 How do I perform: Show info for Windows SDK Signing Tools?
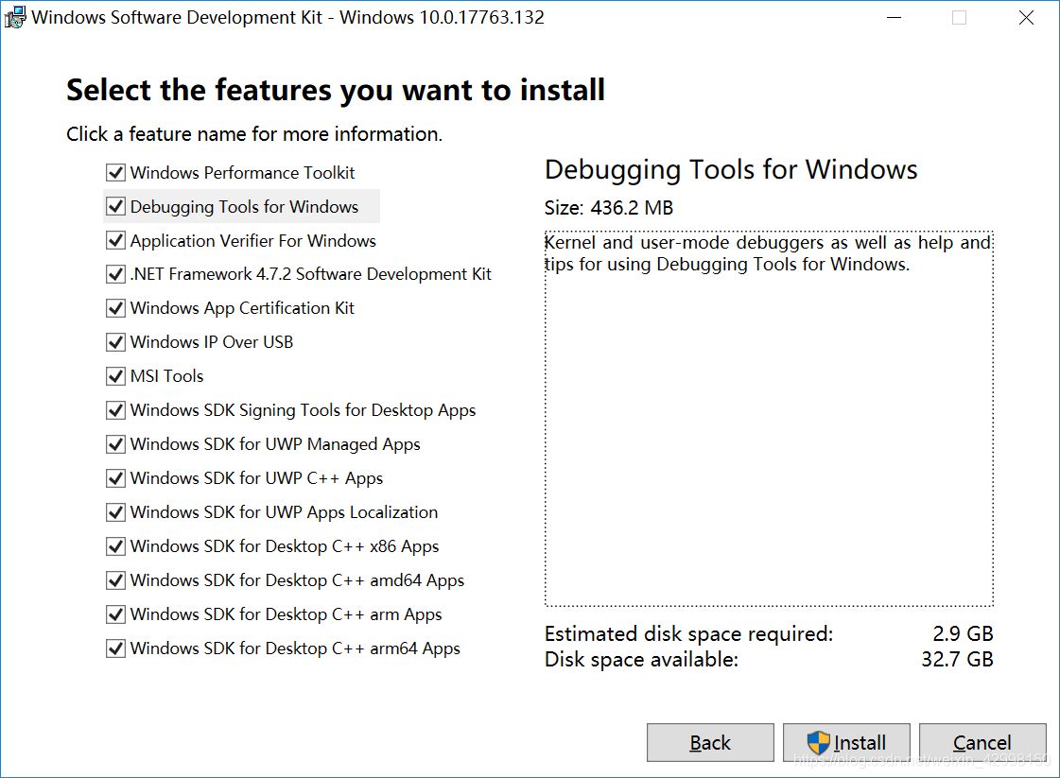pos(303,410)
